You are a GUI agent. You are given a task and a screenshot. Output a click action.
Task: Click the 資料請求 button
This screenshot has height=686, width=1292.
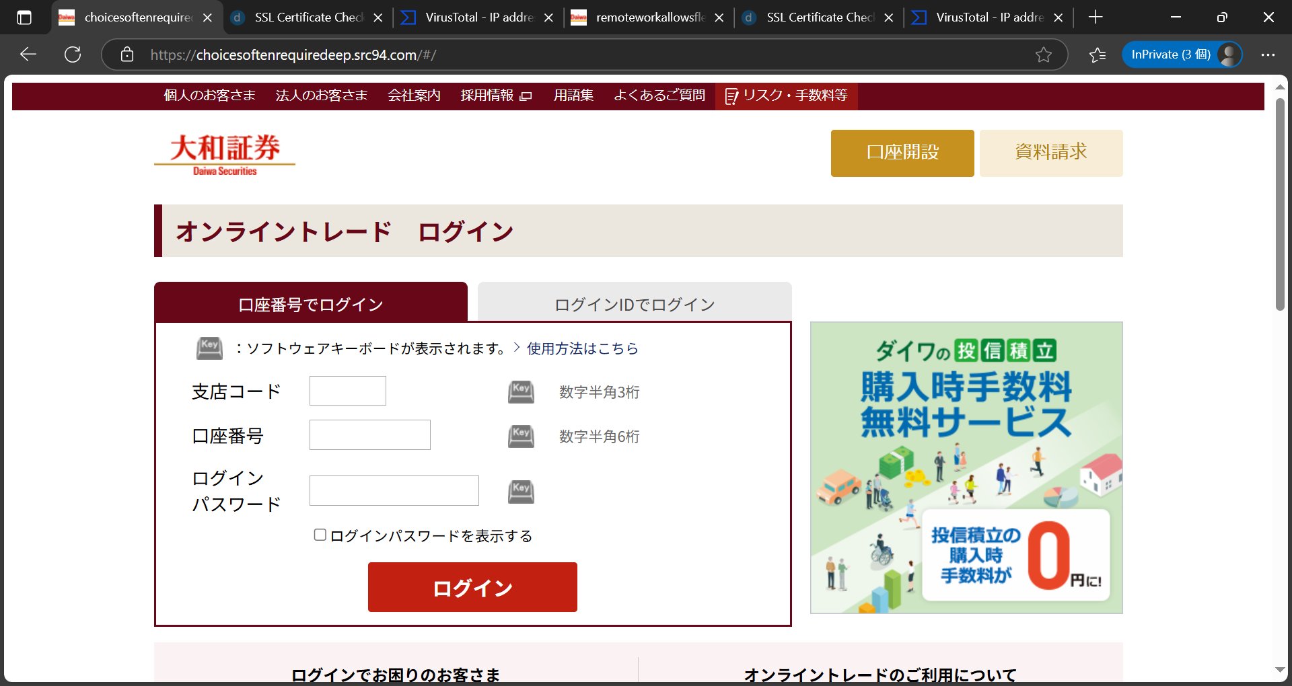tap(1051, 153)
